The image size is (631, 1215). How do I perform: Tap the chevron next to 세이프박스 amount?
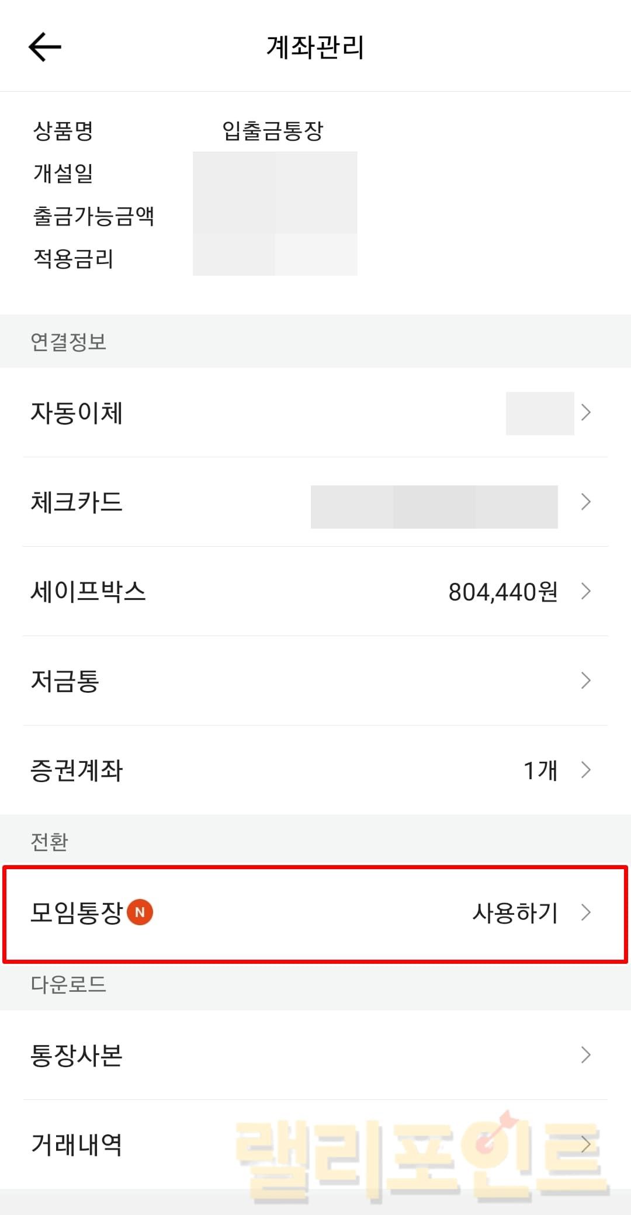586,591
